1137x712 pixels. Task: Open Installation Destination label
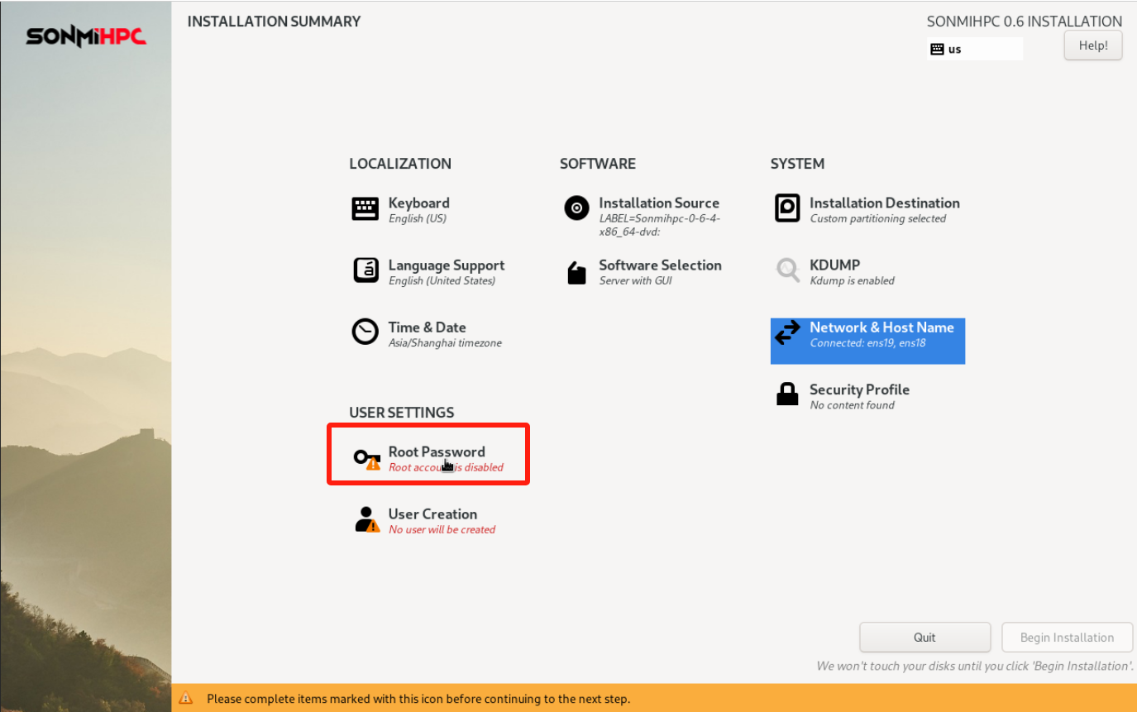[x=885, y=203]
